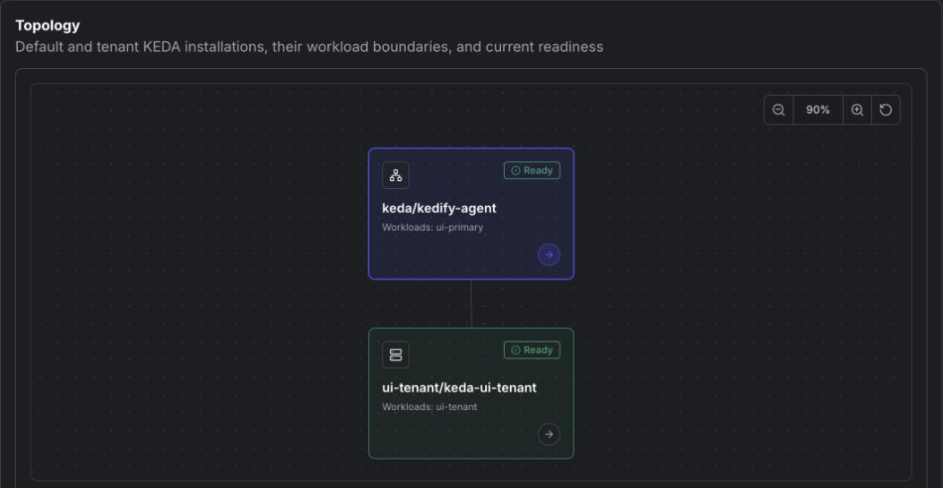Click the Ready badge on keda/kedify-agent

[532, 171]
